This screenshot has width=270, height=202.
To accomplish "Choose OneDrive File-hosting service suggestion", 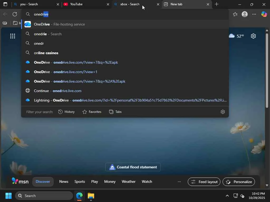I will pyautogui.click(x=125, y=24).
